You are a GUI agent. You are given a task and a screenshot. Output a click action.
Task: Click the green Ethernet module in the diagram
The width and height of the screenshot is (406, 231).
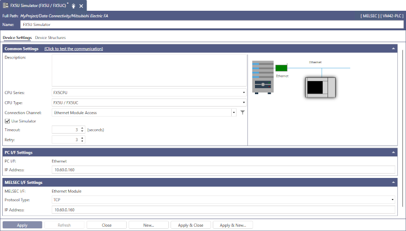point(281,68)
